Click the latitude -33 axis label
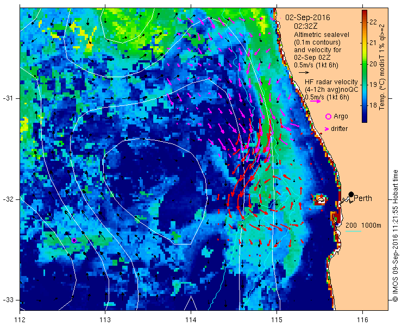This screenshot has width=402, height=326. tap(8, 300)
